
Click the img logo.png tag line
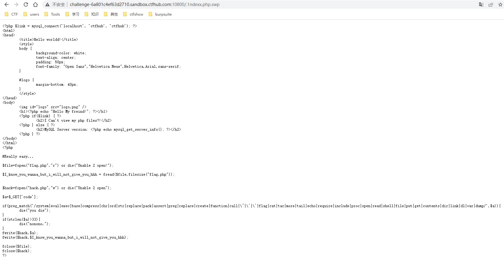53,107
